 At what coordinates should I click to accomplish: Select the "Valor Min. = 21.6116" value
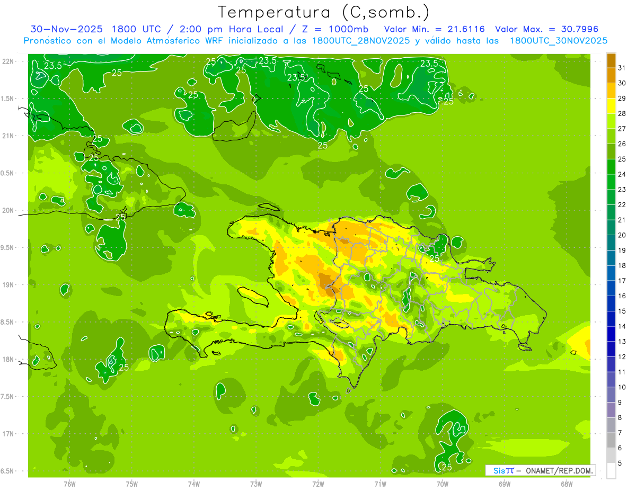[434, 29]
